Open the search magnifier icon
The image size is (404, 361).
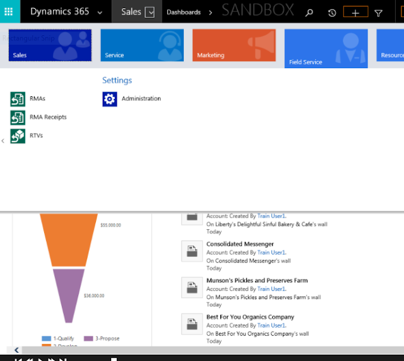click(x=309, y=13)
